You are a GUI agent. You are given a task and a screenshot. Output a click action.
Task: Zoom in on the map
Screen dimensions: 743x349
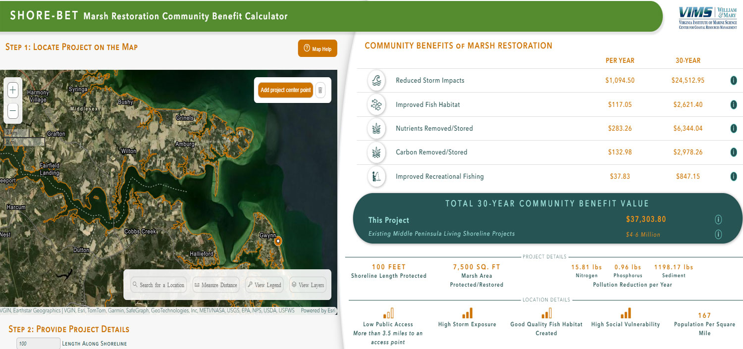coord(13,90)
